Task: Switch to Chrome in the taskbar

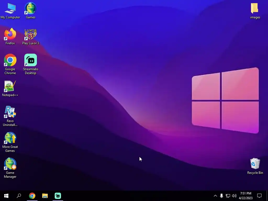Action: point(32,196)
